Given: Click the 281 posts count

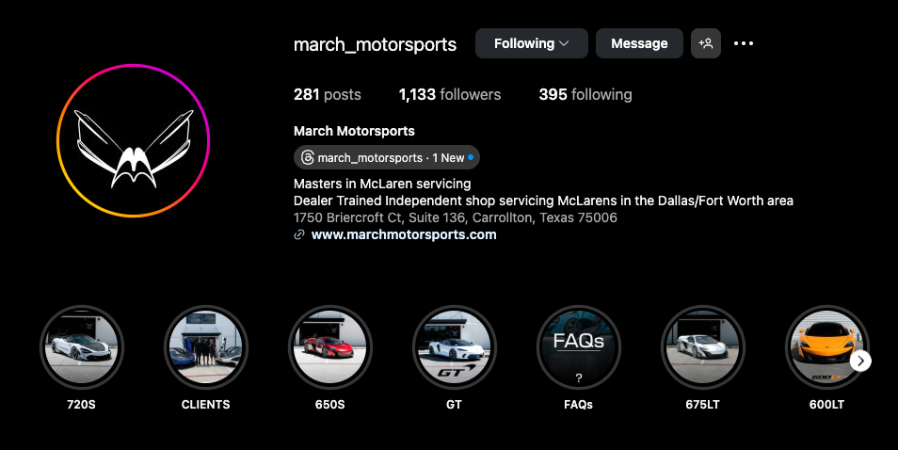Looking at the screenshot, I should tap(327, 94).
